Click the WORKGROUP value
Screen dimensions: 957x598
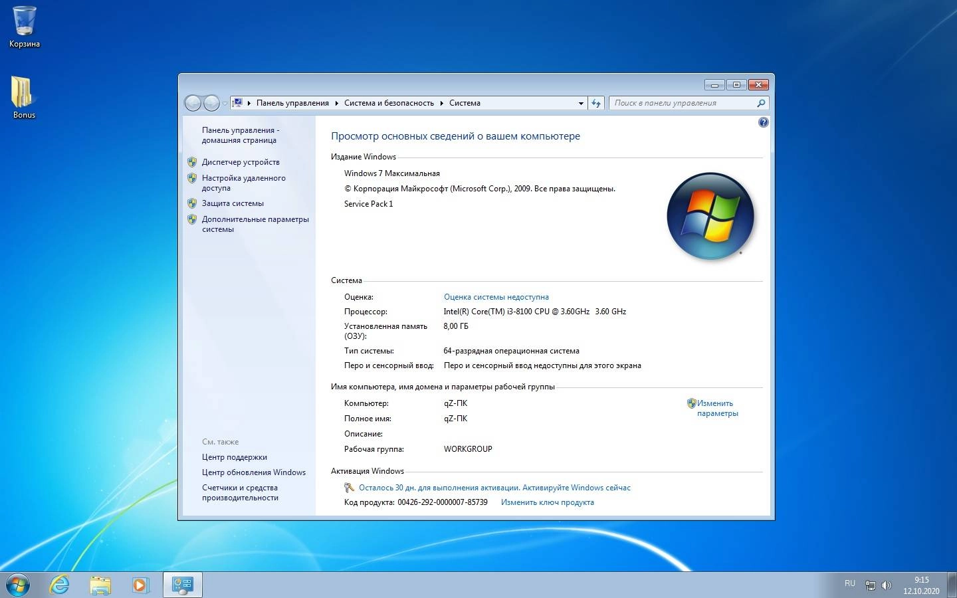coord(468,449)
